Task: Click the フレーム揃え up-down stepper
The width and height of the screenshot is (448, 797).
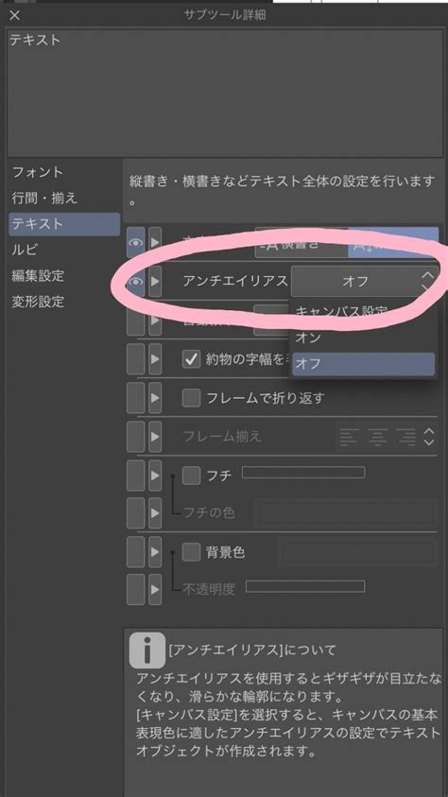Action: coord(429,437)
